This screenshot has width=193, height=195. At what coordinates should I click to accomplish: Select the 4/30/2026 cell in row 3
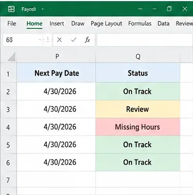(x=56, y=109)
